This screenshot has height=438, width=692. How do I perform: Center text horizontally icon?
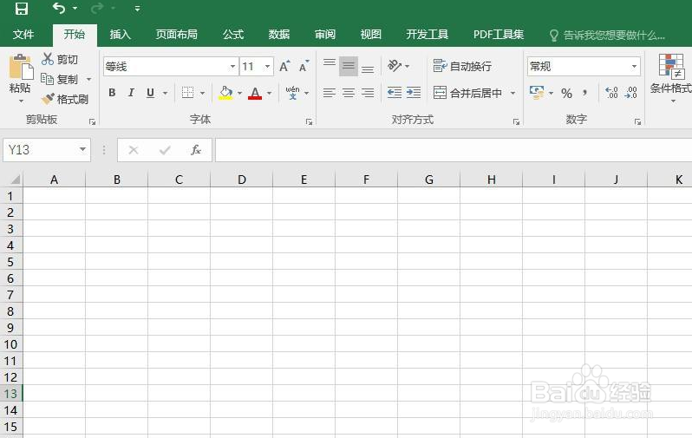(x=349, y=93)
